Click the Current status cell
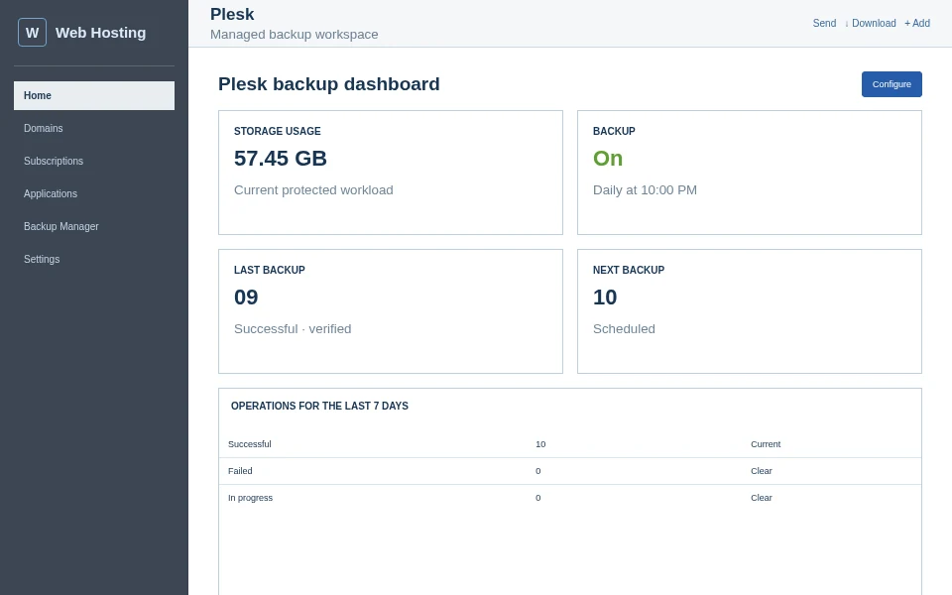This screenshot has height=595, width=952. [766, 444]
